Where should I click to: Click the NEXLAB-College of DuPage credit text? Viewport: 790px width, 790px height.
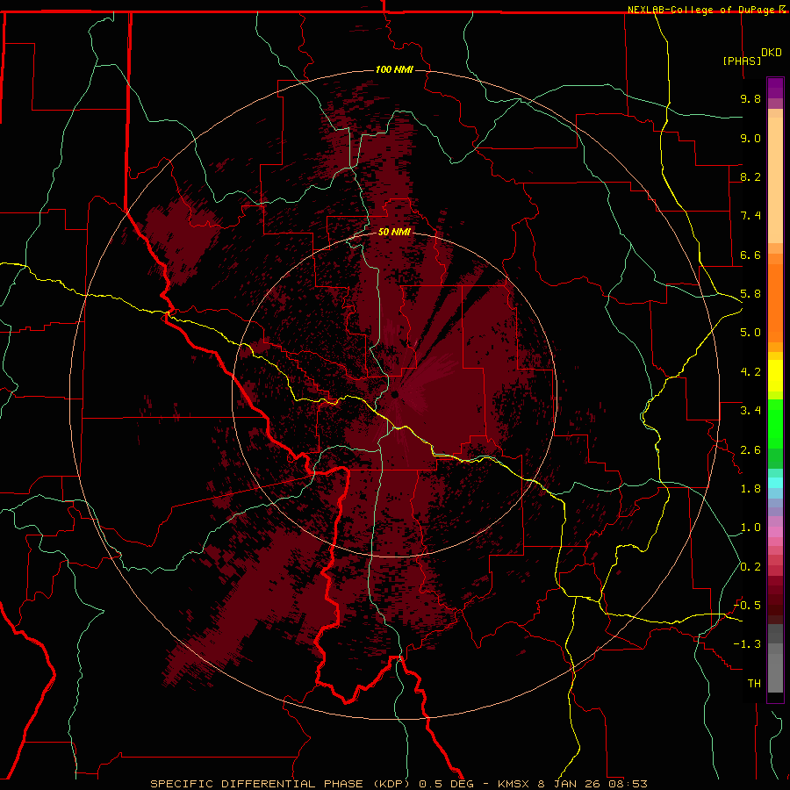point(702,10)
